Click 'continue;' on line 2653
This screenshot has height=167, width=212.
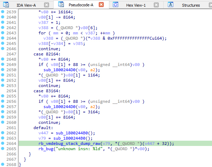(x=49, y=86)
